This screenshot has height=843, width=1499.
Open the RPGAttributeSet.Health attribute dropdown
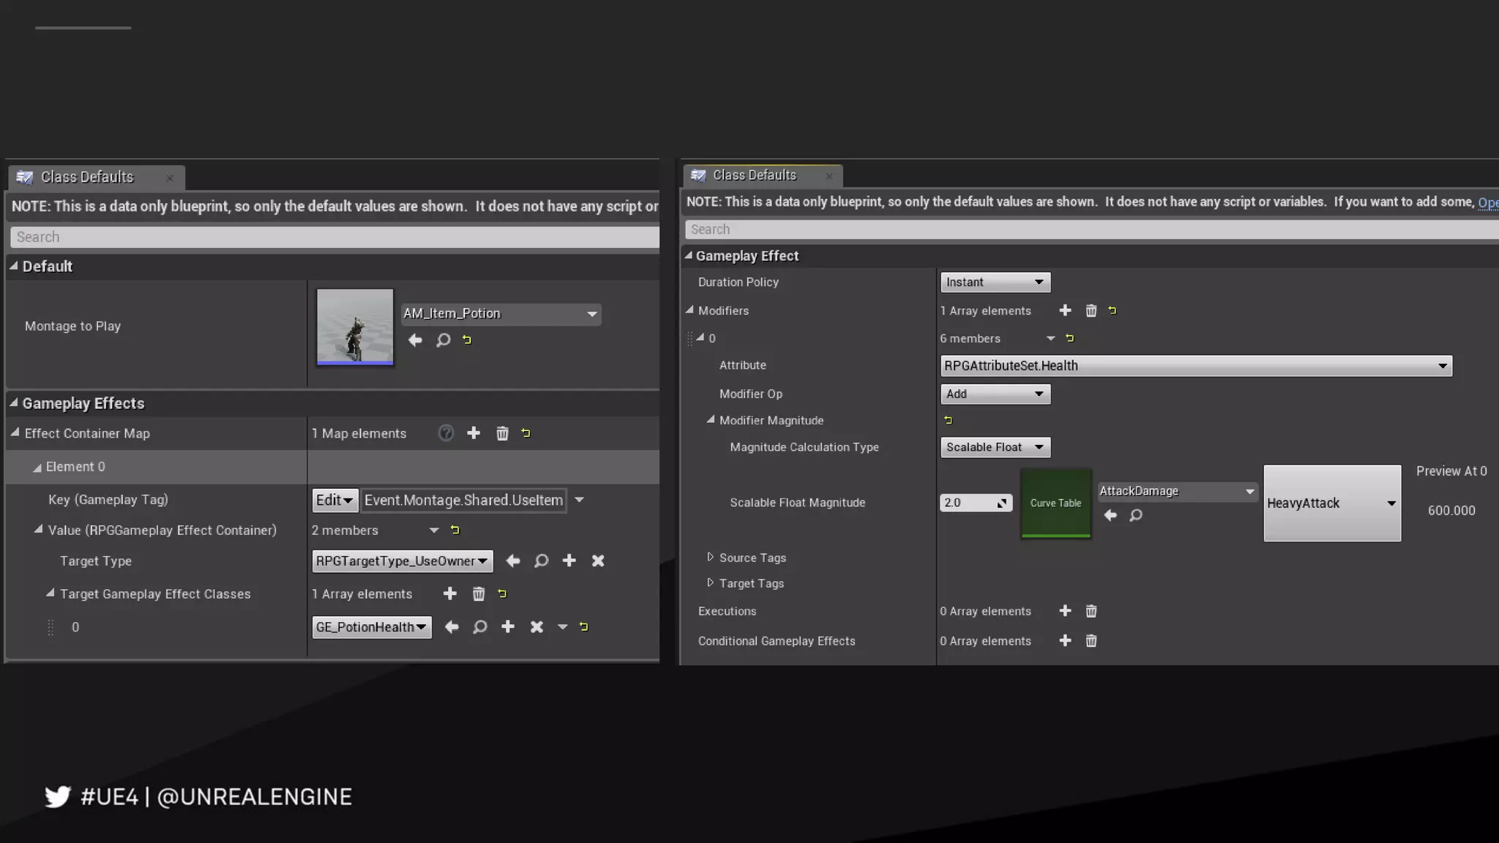click(x=1195, y=366)
